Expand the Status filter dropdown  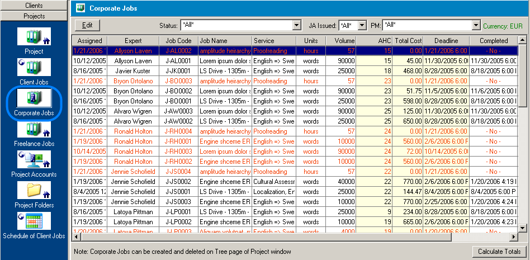point(296,25)
